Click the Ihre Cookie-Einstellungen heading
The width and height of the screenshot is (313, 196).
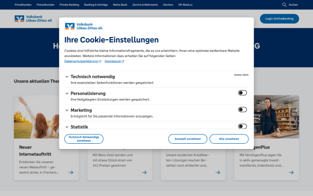(x=112, y=40)
